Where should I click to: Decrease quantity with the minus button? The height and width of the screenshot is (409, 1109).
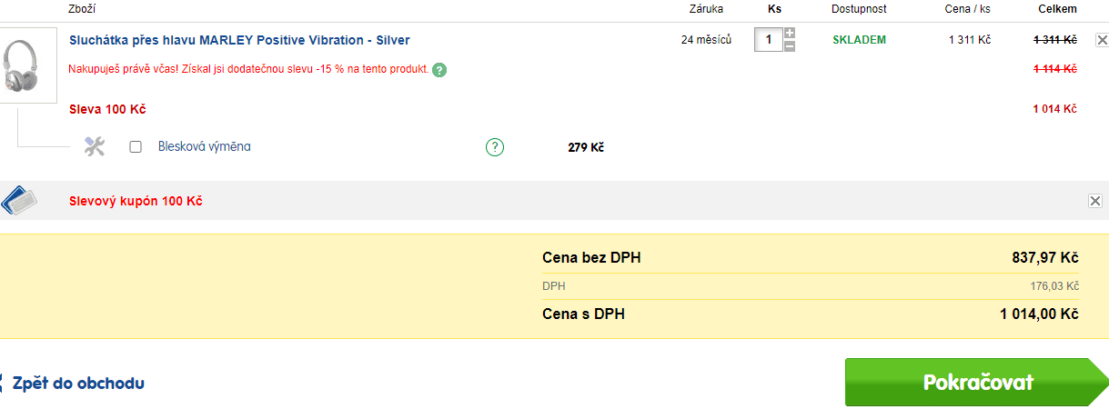click(x=790, y=45)
